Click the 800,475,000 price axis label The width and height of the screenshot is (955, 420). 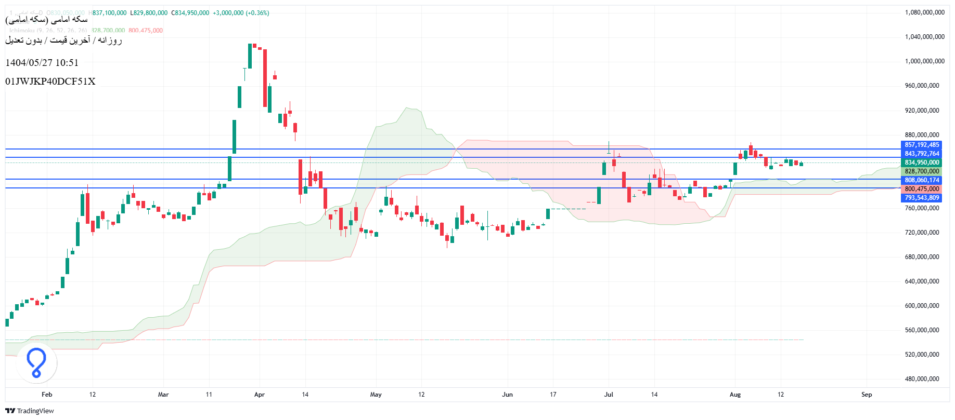coord(921,189)
